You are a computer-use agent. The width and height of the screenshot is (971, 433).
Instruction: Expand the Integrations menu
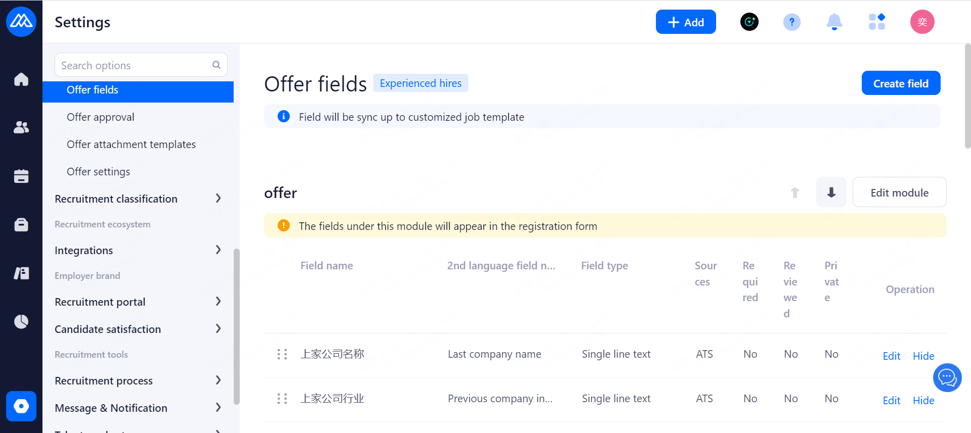tap(218, 250)
